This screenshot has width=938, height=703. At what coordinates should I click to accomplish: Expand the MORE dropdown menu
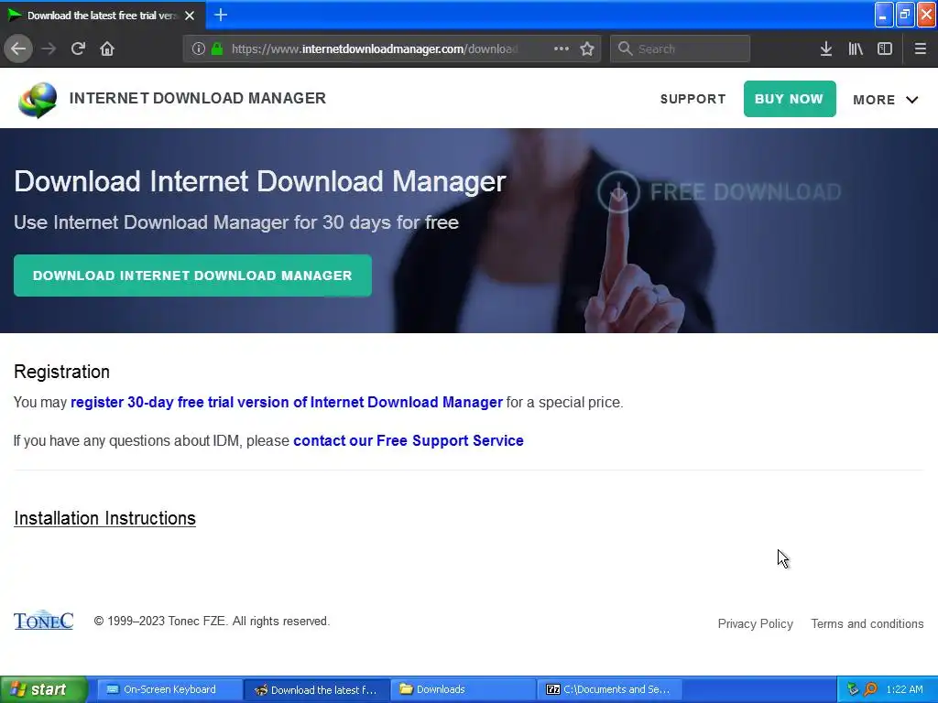click(x=886, y=100)
